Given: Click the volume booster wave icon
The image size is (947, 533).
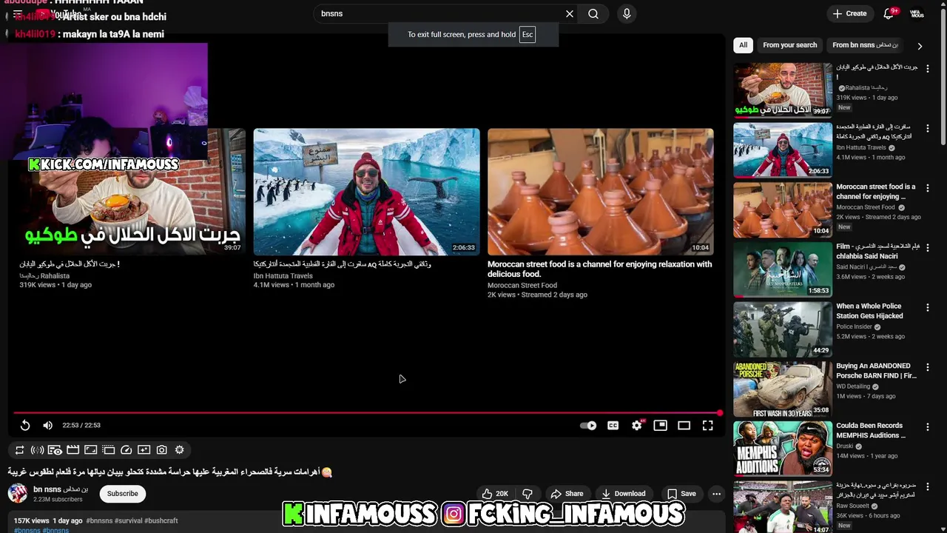Looking at the screenshot, I should tap(37, 449).
